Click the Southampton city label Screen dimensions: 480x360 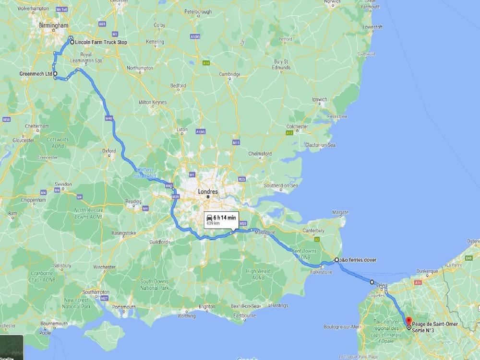96,292
